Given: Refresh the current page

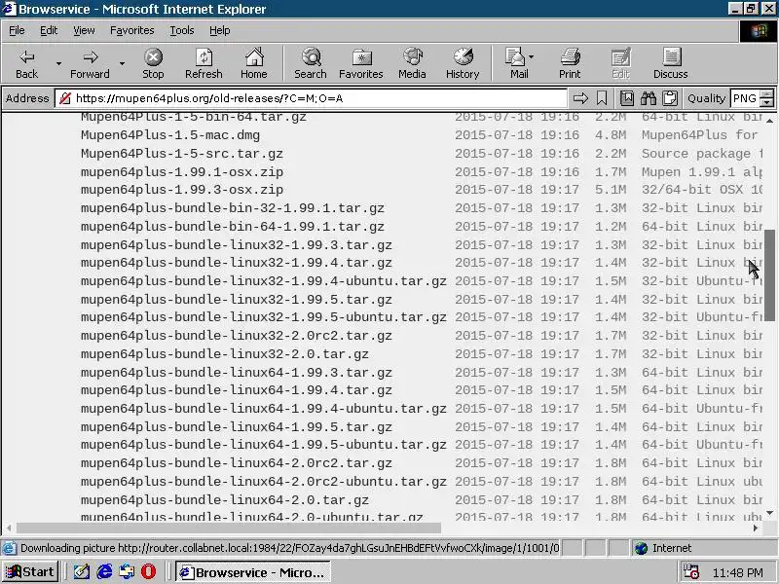Looking at the screenshot, I should (204, 63).
